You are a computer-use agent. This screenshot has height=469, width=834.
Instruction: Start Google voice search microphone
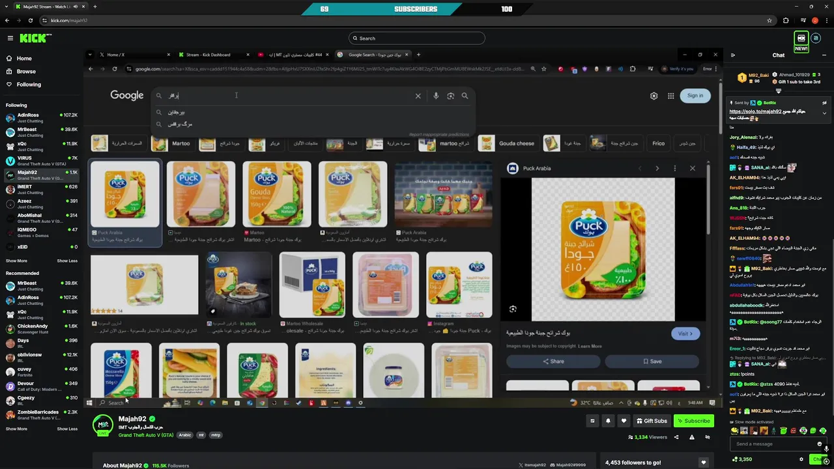[436, 96]
